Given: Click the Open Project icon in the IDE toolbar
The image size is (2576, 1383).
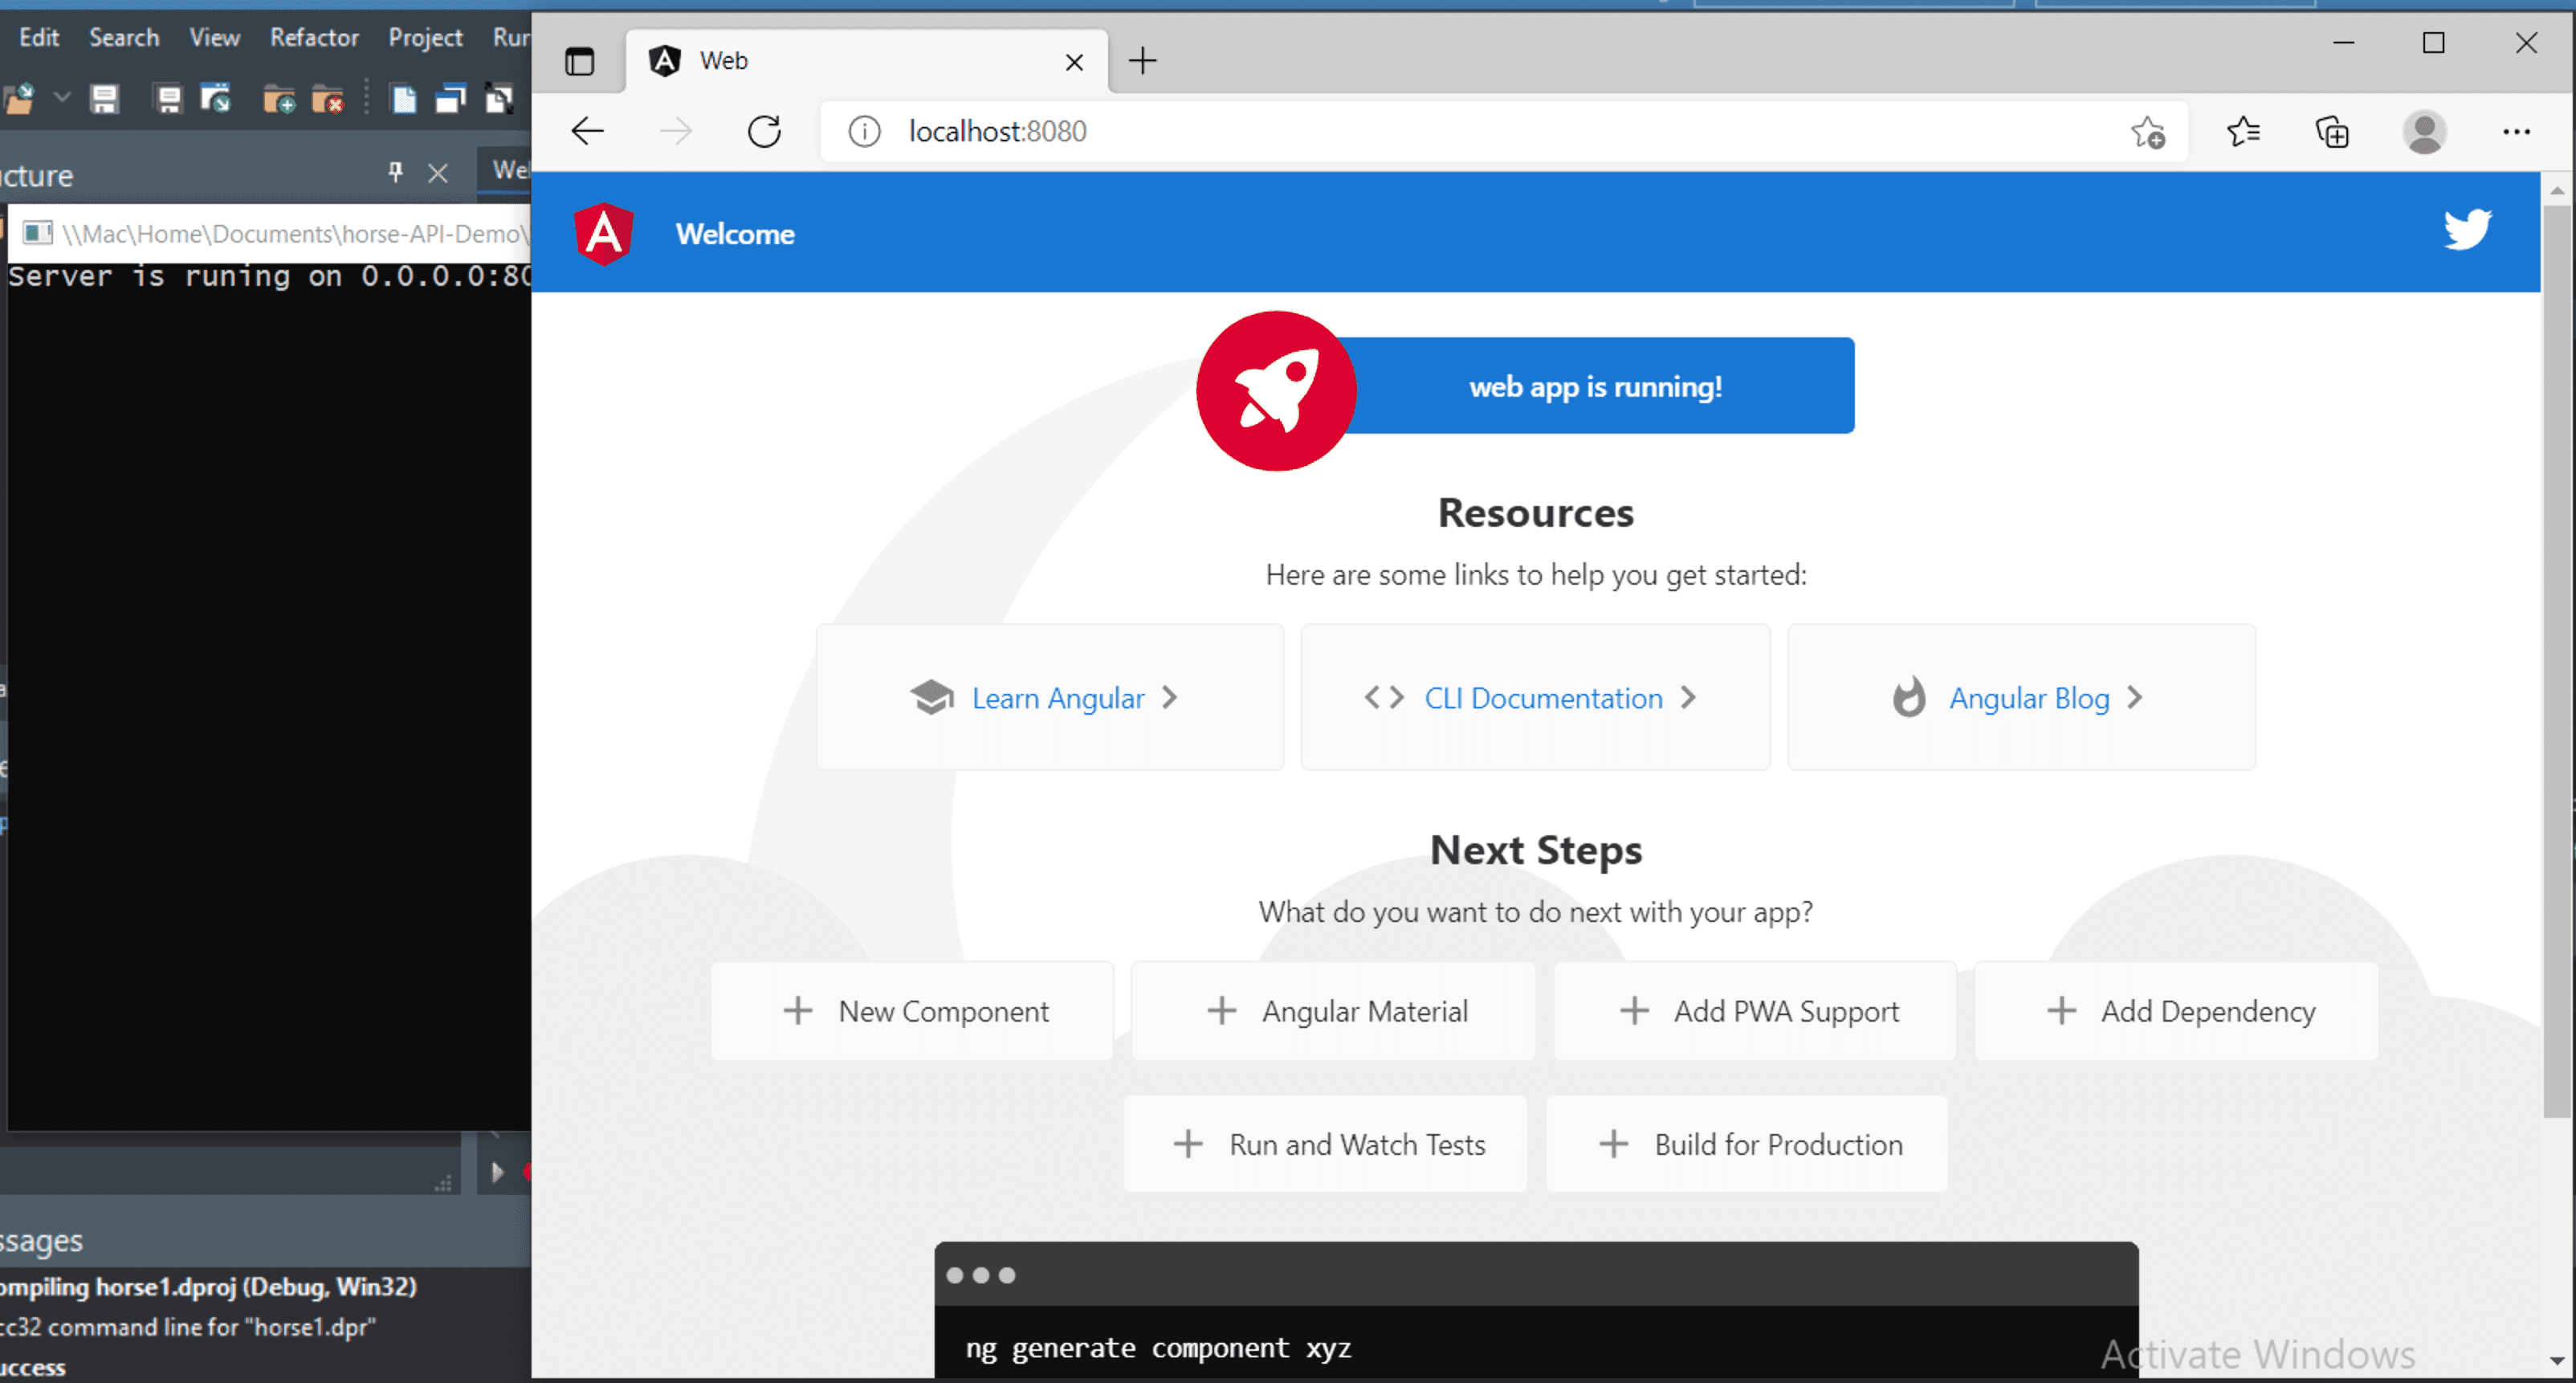Looking at the screenshot, I should (20, 99).
